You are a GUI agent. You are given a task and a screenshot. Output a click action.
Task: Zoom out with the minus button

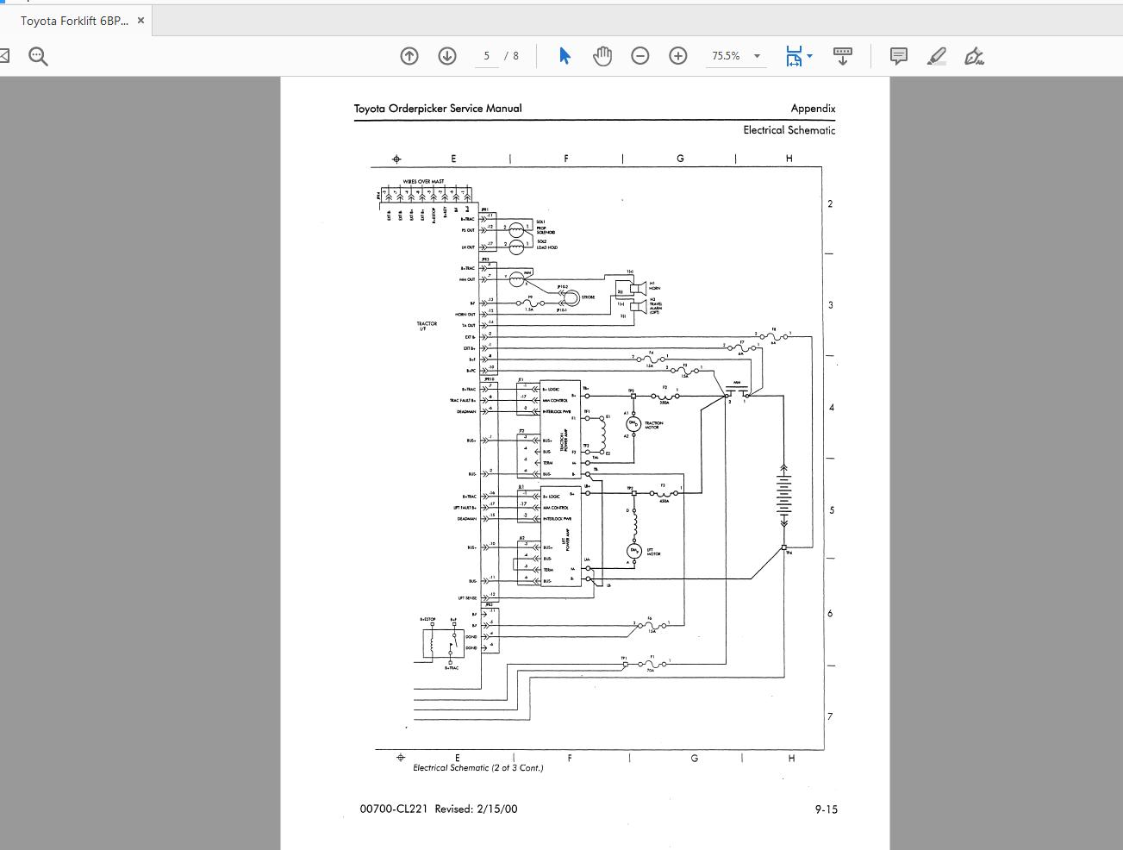tap(640, 56)
